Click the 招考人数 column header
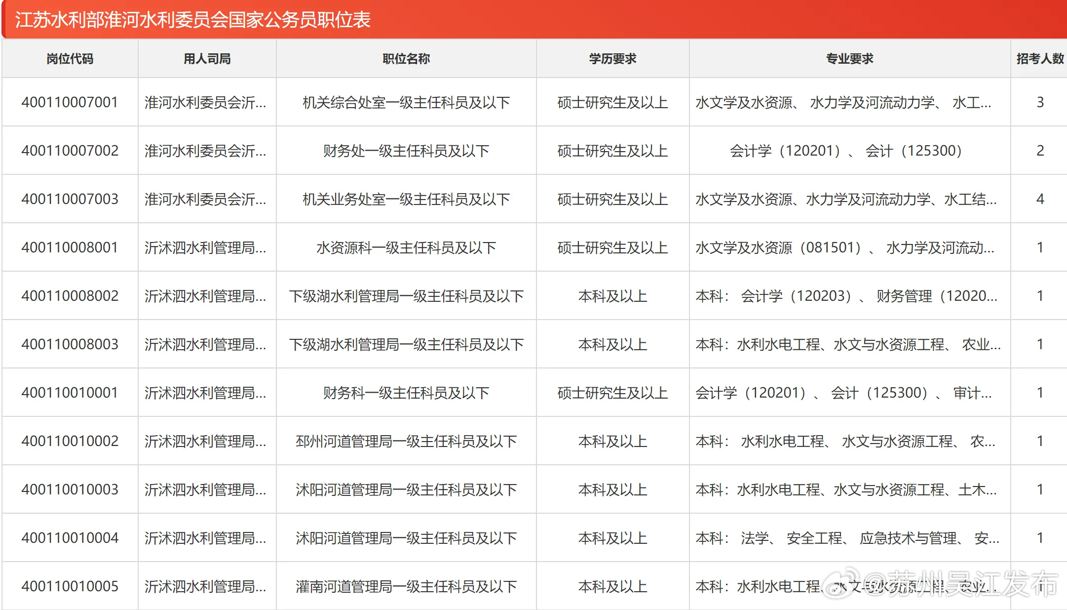The image size is (1067, 610). point(1040,59)
